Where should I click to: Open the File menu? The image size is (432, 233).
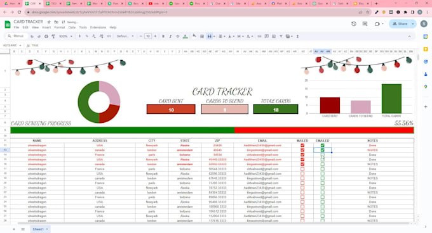click(17, 27)
